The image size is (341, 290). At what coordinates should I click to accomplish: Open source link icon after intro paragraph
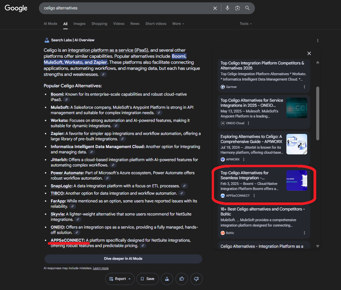tap(104, 74)
